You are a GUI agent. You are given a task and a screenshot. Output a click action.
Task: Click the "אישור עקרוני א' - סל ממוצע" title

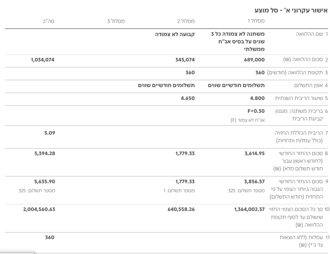click(291, 10)
